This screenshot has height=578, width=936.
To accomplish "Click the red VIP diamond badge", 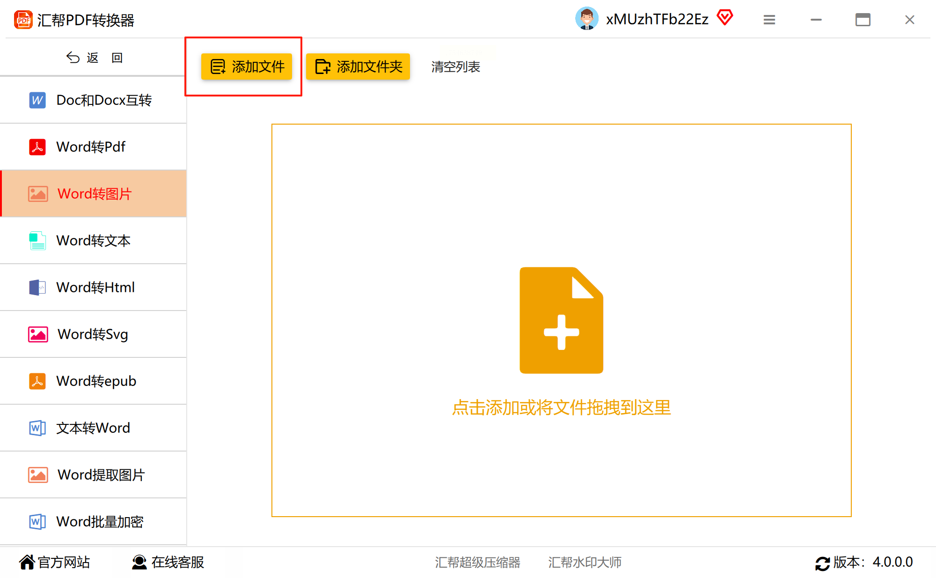I will 725,18.
